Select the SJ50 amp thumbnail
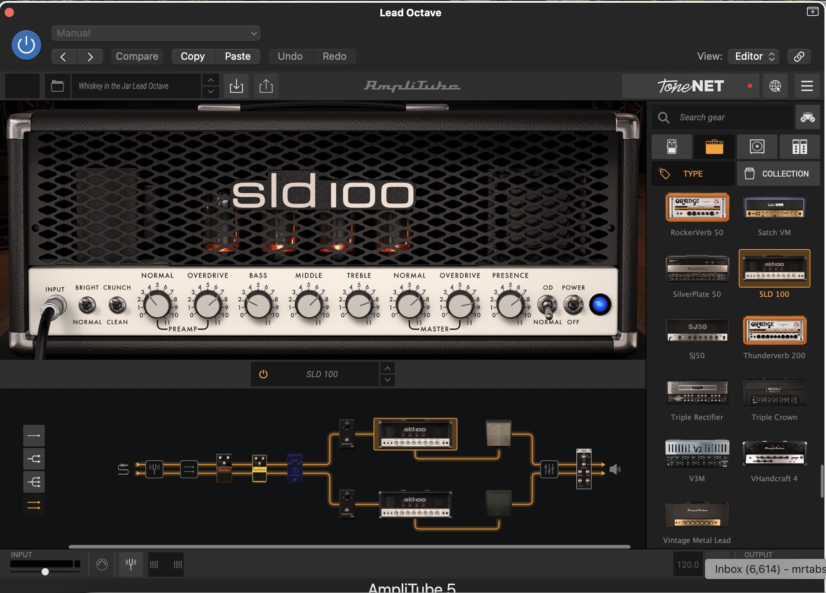 (x=697, y=330)
